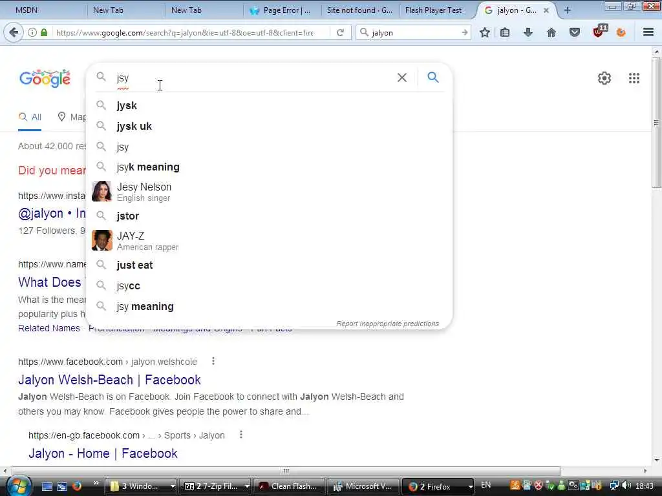Open the 'What Does' names result
Viewport: 662px width, 496px height.
point(50,282)
